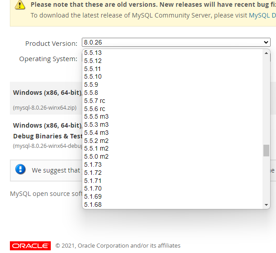Screen dimensions: 276x253
Task: Choose the 5.5.5 m3 version
Action: coord(173,117)
